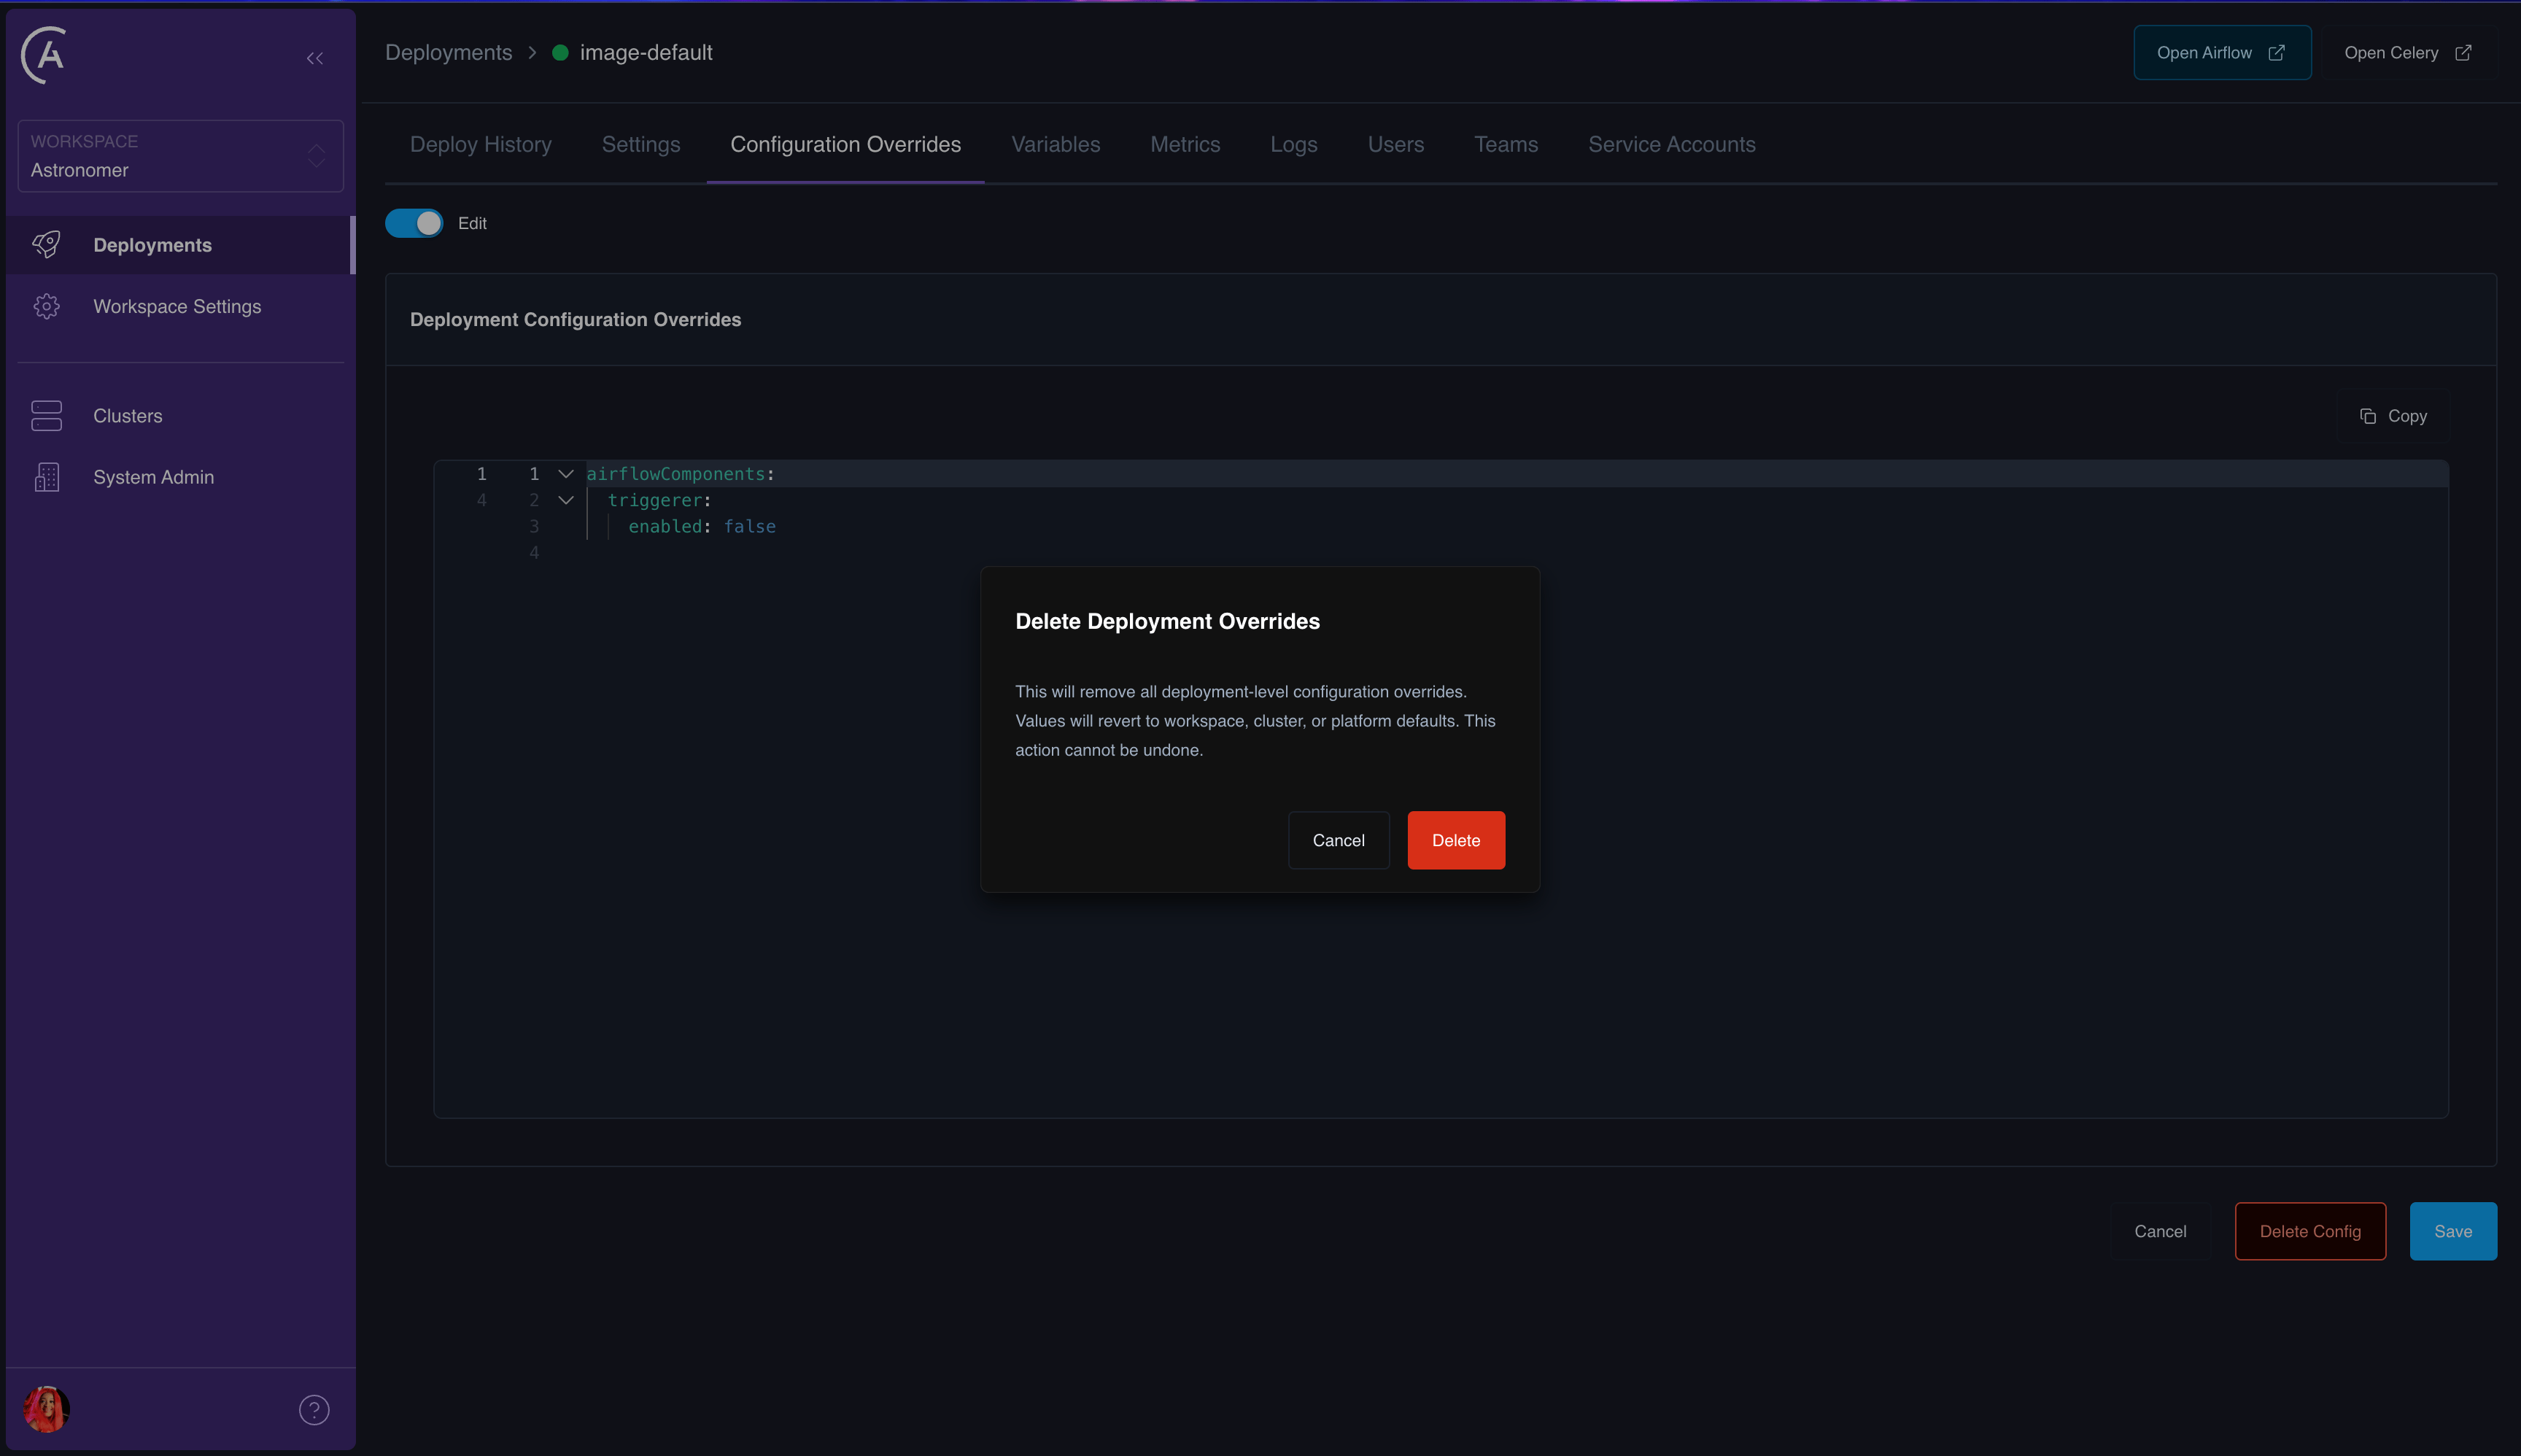Open the Workspace Astronomer selector
2521x1456 pixels.
[181, 156]
